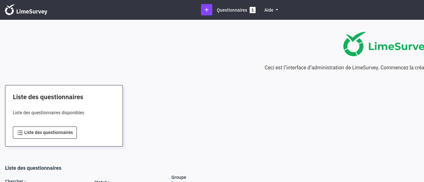The image size is (424, 182).
Task: Open the Aide help menu
Action: (269, 10)
